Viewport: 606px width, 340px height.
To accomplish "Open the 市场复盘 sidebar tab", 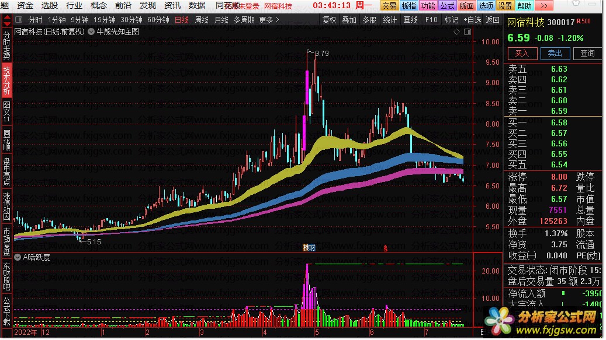I will pos(6,241).
